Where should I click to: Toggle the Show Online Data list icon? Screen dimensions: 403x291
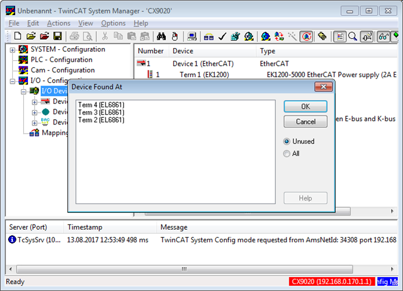click(340, 36)
